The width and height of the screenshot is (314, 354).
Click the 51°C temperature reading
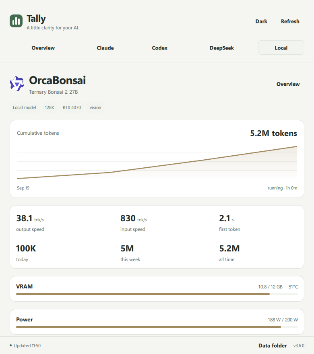click(293, 287)
